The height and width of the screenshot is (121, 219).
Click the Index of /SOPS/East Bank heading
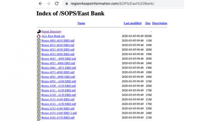click(70, 14)
